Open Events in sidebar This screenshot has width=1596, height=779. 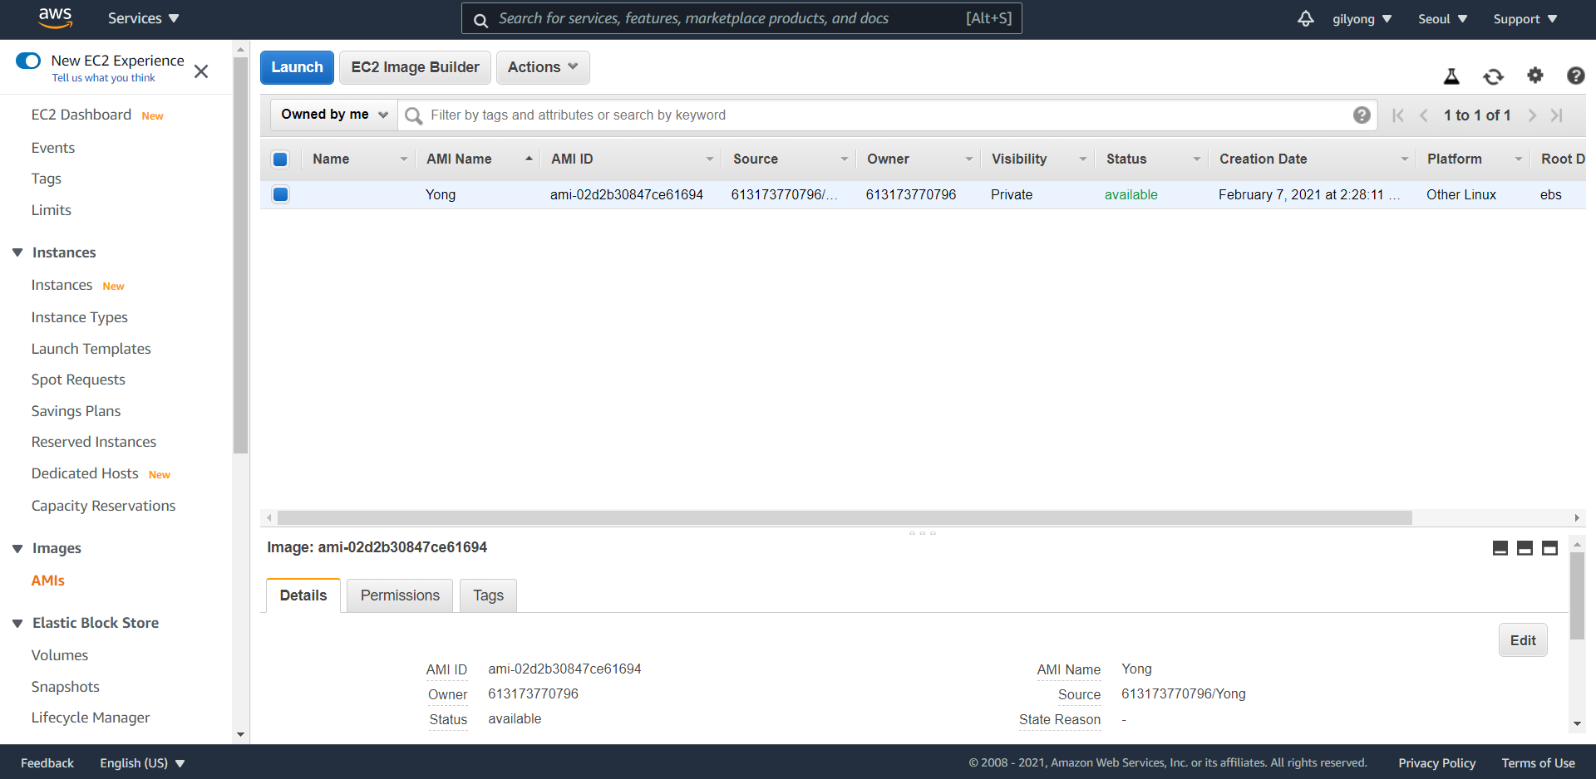click(53, 148)
